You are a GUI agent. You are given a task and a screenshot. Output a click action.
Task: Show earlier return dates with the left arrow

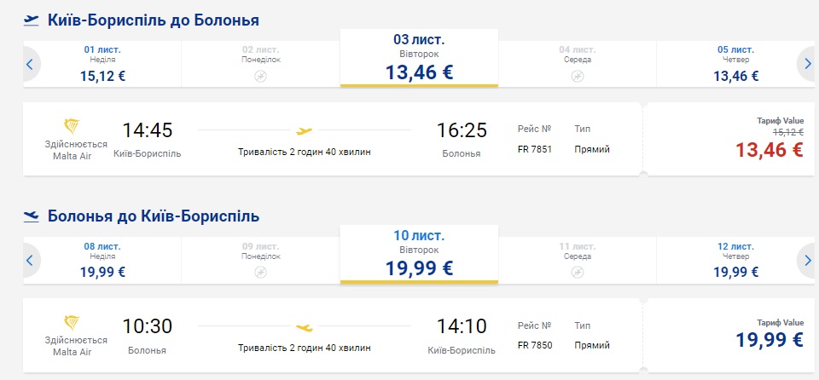(30, 260)
